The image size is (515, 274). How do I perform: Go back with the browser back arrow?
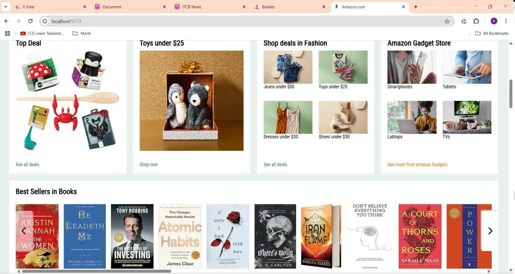pyautogui.click(x=6, y=21)
